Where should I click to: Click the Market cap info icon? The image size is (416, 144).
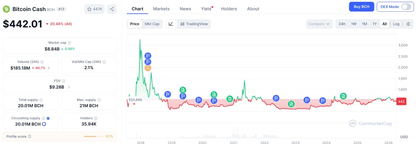tap(69, 43)
